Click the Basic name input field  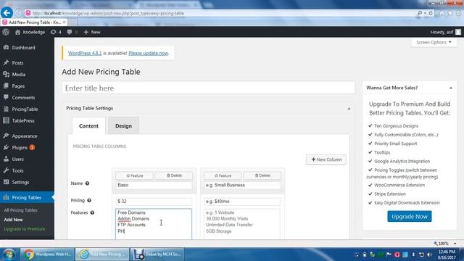(154, 186)
